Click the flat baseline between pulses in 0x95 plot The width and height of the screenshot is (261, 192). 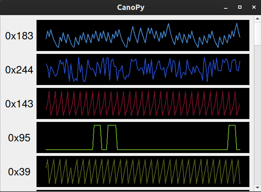[x=170, y=149]
